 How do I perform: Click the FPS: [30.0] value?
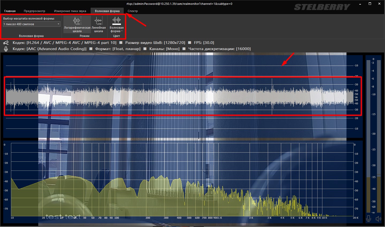(204, 43)
